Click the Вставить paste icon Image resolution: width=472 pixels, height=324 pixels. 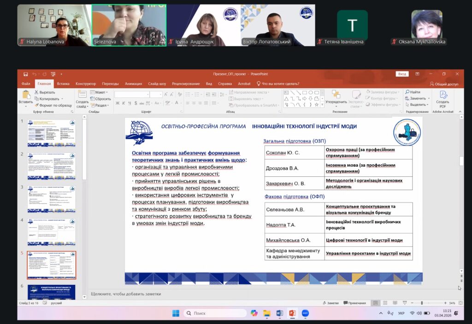click(25, 96)
